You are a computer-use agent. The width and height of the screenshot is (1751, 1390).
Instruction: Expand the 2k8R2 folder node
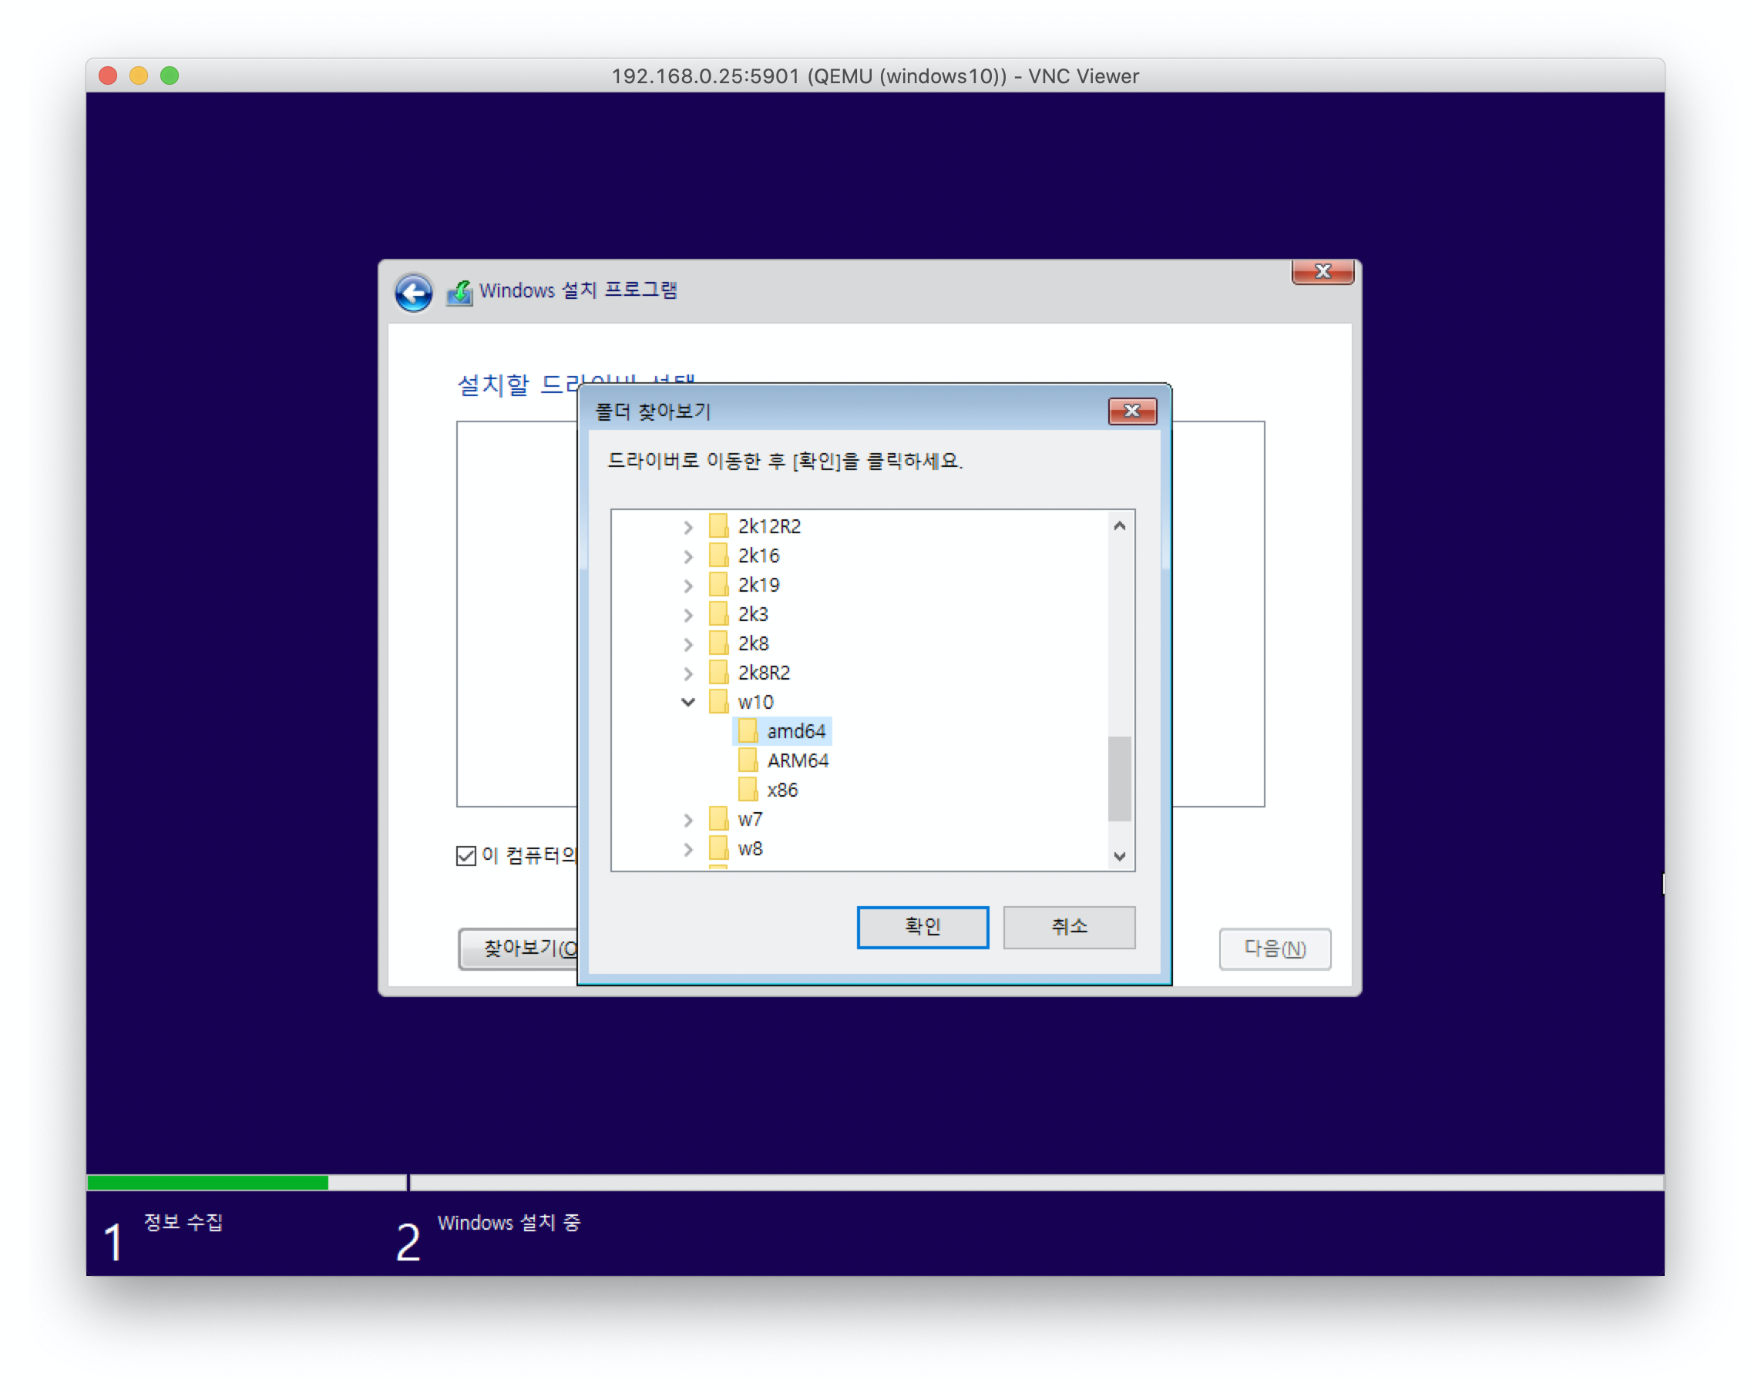pyautogui.click(x=688, y=673)
